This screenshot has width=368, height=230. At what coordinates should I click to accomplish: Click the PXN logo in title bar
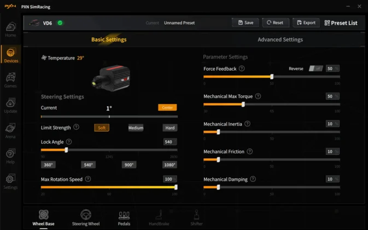click(x=10, y=7)
